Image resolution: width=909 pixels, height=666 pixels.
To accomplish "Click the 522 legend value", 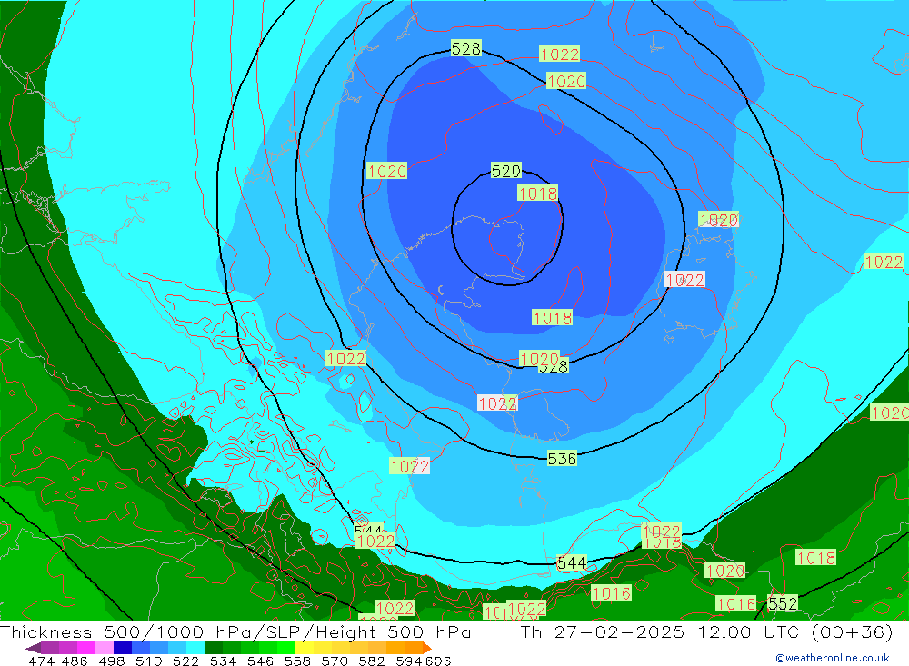I will (185, 661).
